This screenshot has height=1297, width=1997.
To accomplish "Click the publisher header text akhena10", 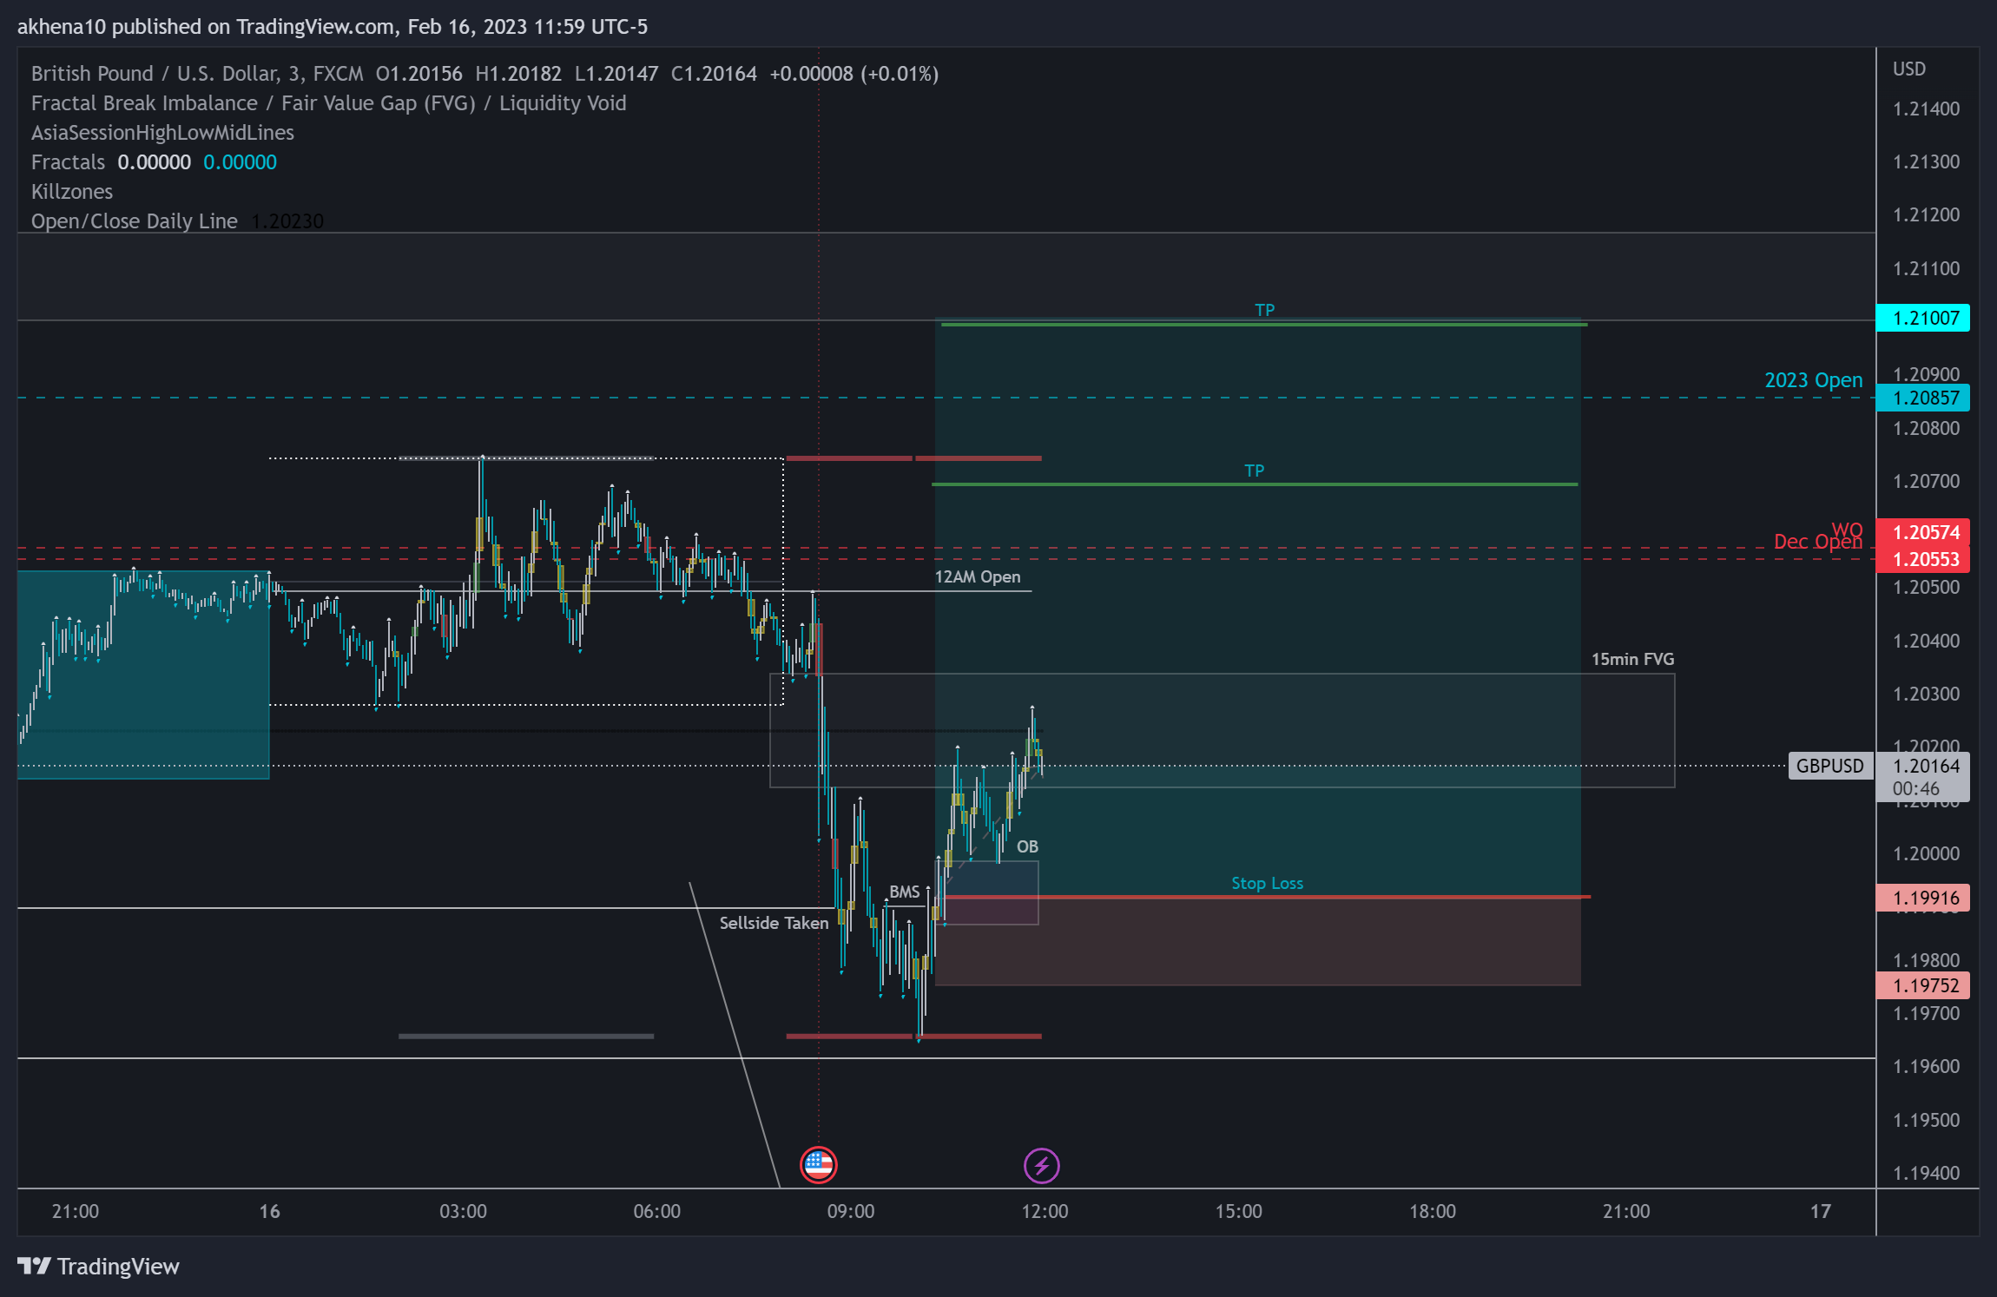I will pyautogui.click(x=61, y=27).
